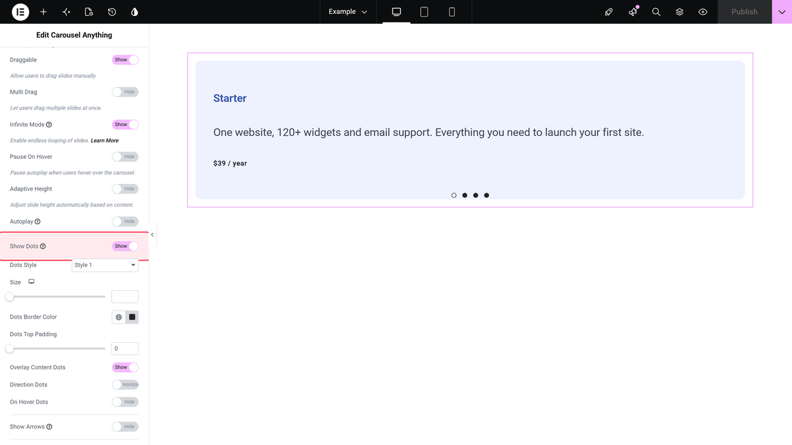Screen dimensions: 792x445
Task: Open document settings icon in top bar
Action: [x=89, y=12]
